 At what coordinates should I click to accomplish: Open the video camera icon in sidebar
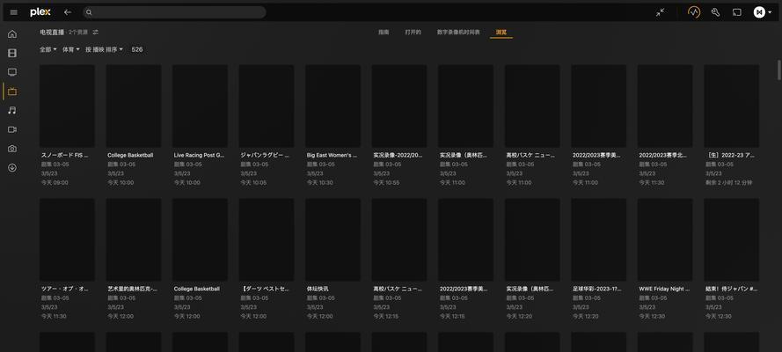tap(12, 129)
